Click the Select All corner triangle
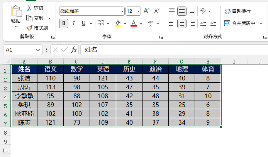Viewport: 268px width, 157px height. (x=7, y=61)
